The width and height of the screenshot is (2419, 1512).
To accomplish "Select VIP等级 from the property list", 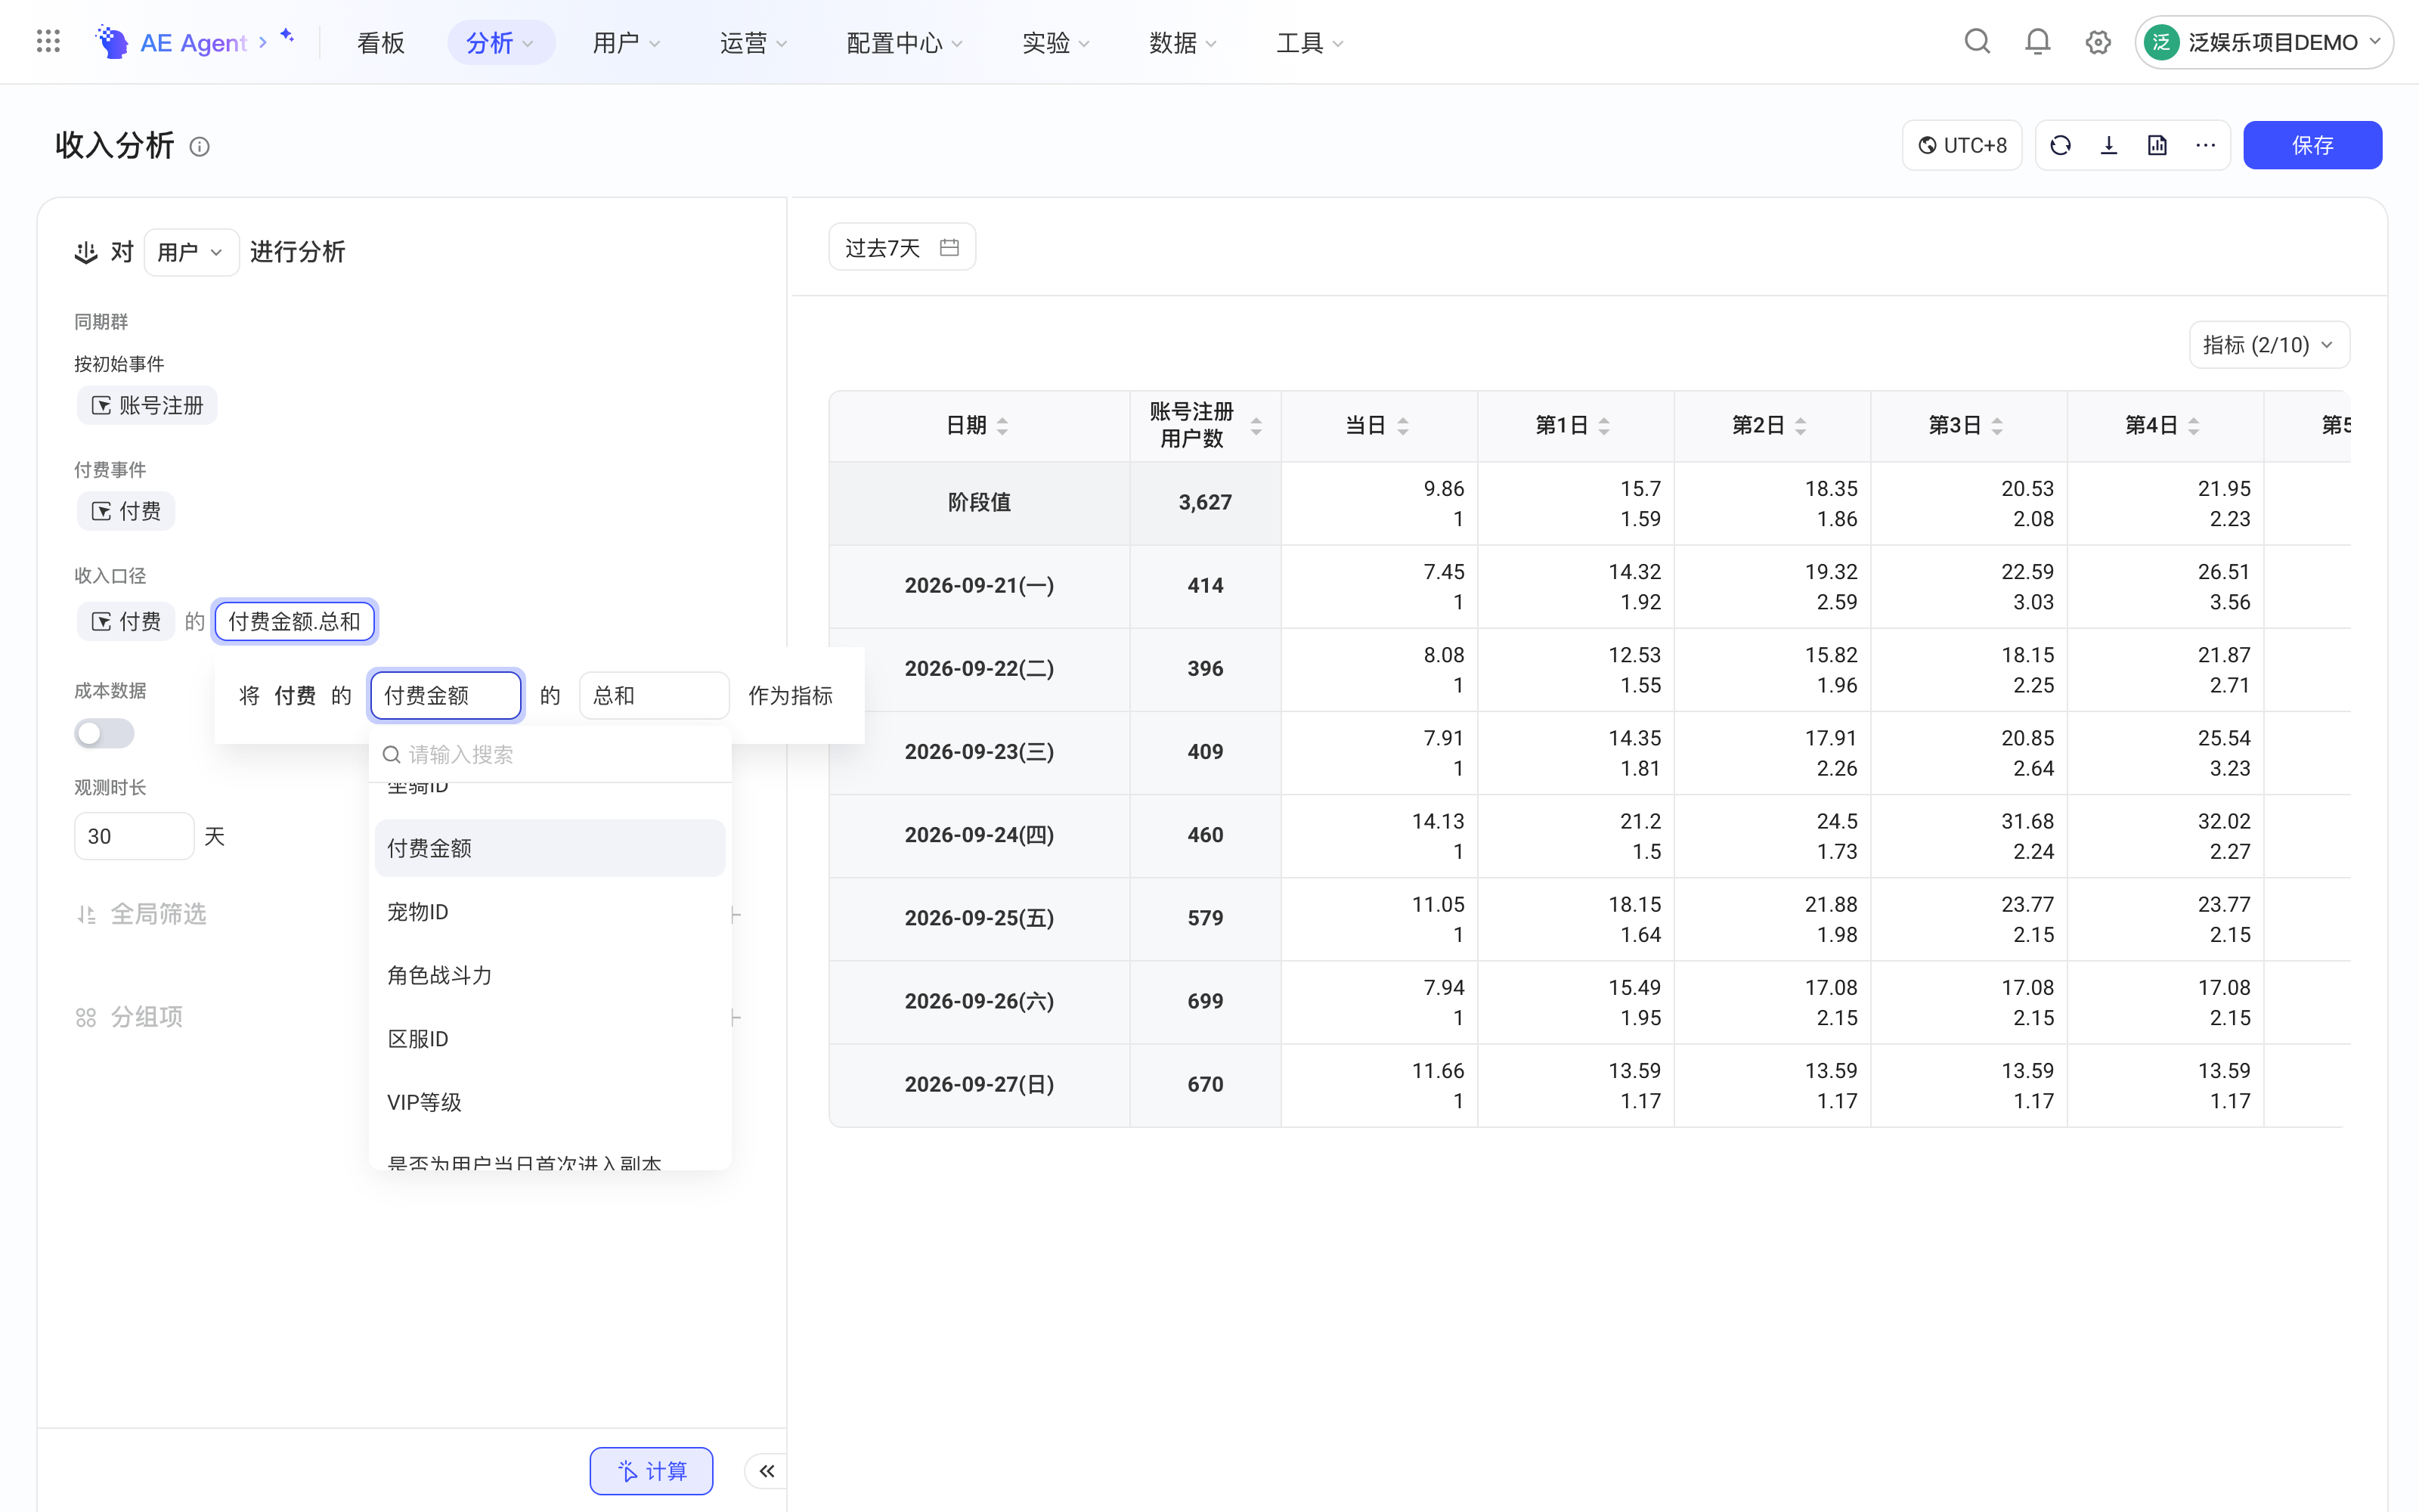I will pyautogui.click(x=550, y=1102).
